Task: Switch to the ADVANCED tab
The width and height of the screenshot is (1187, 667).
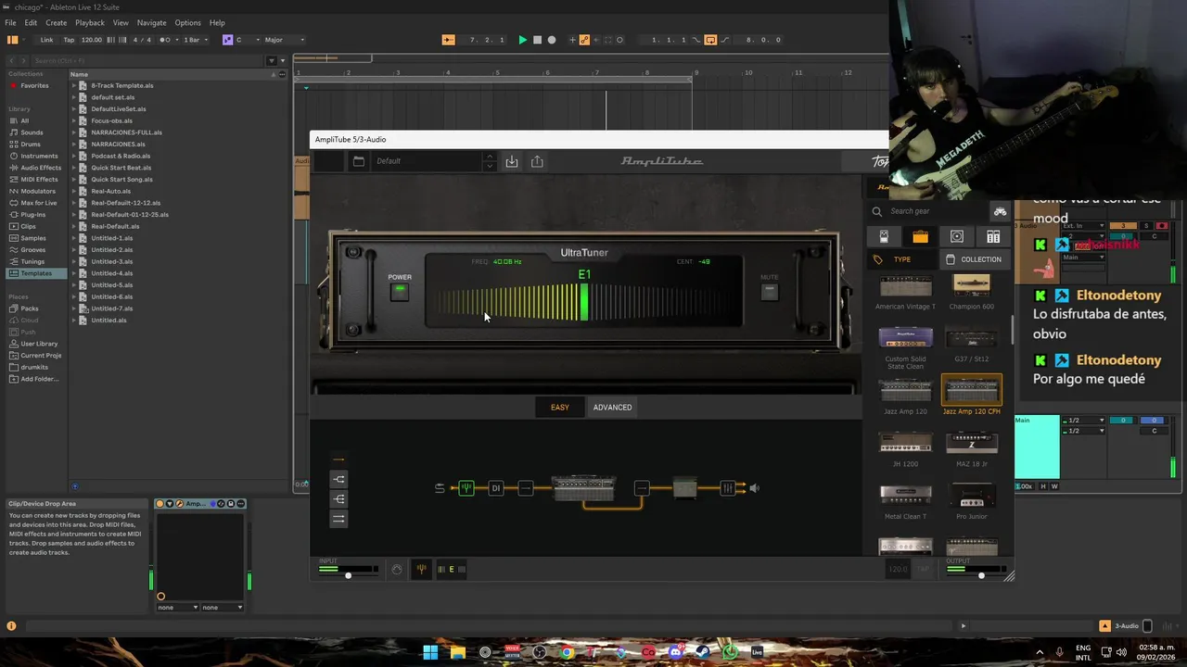Action: tap(612, 408)
